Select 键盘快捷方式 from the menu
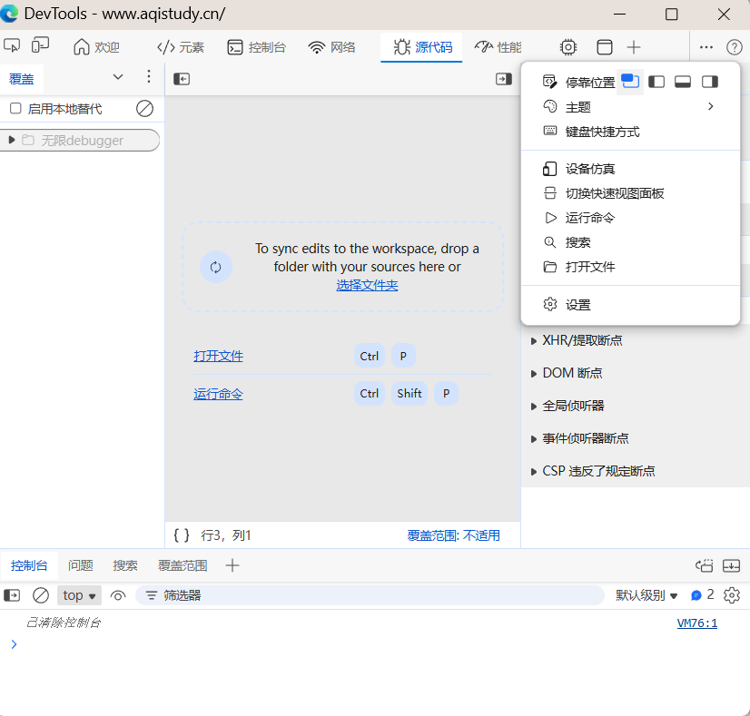Viewport: 750px width, 716px height. tap(602, 132)
